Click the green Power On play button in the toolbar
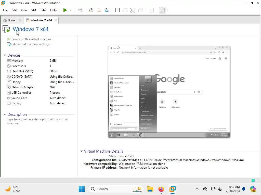 click(x=65, y=10)
